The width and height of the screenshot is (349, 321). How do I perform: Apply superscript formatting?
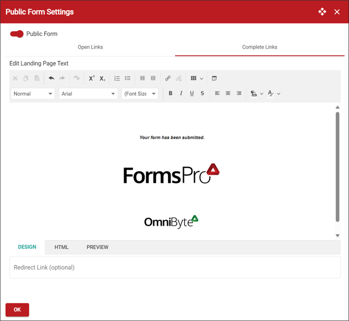91,78
